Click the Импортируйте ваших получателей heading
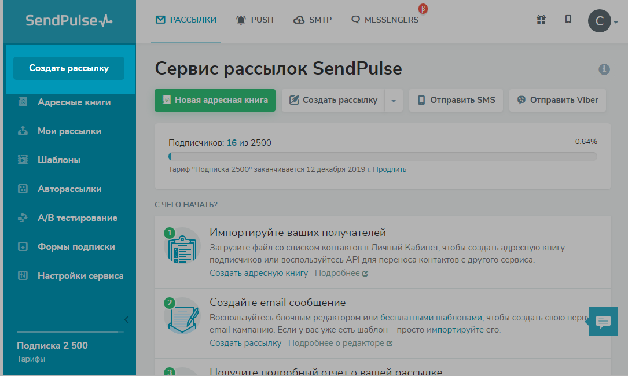This screenshot has width=628, height=376. [x=298, y=233]
